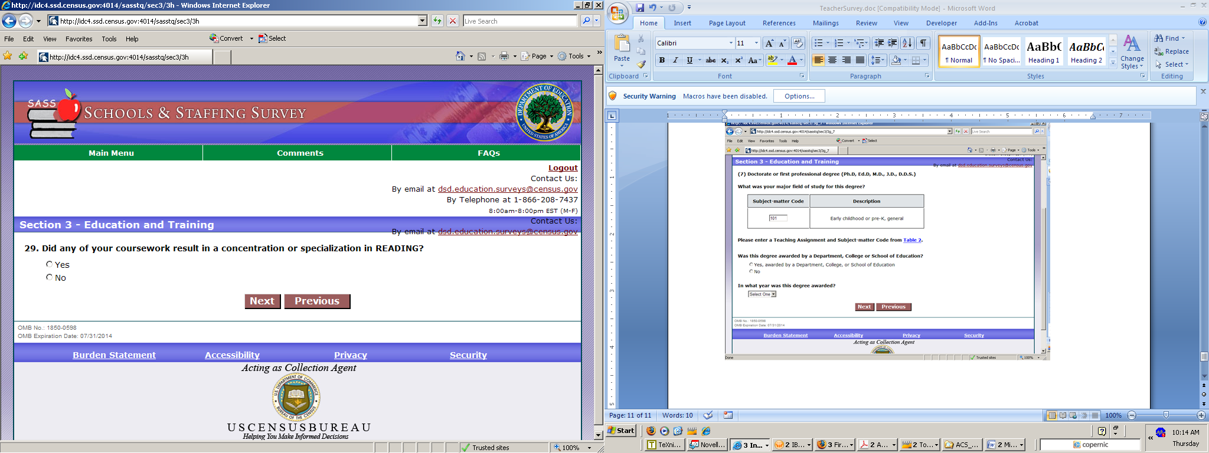Screen dimensions: 1209x453
Task: Click the Live Search input field
Action: pyautogui.click(x=519, y=21)
